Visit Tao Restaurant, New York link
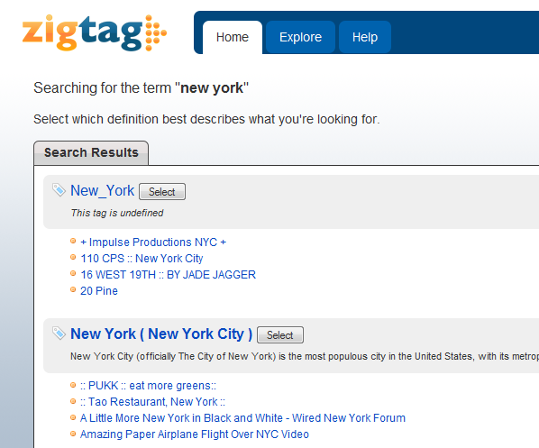This screenshot has width=539, height=448. (x=152, y=402)
